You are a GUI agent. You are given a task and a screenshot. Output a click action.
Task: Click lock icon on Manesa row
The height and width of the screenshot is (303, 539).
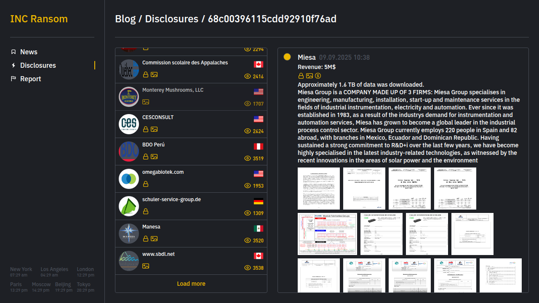click(x=146, y=239)
